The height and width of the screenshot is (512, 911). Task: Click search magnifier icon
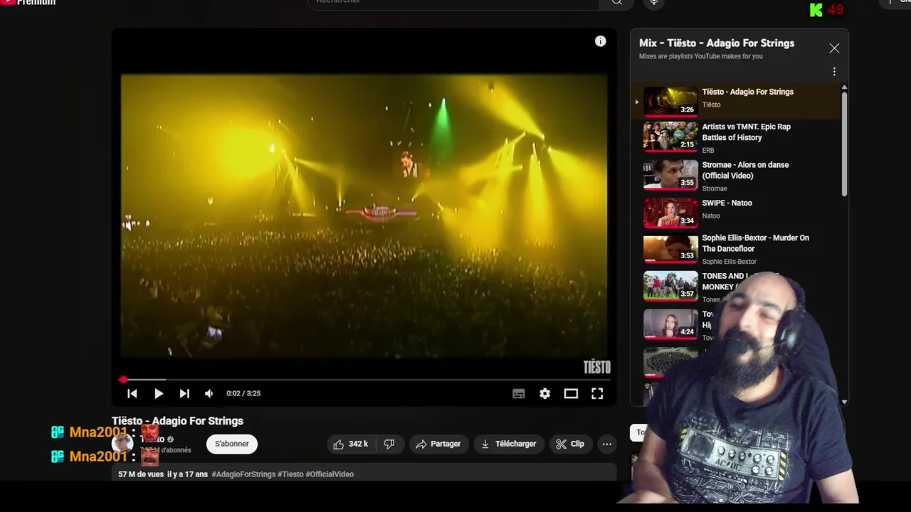617,2
